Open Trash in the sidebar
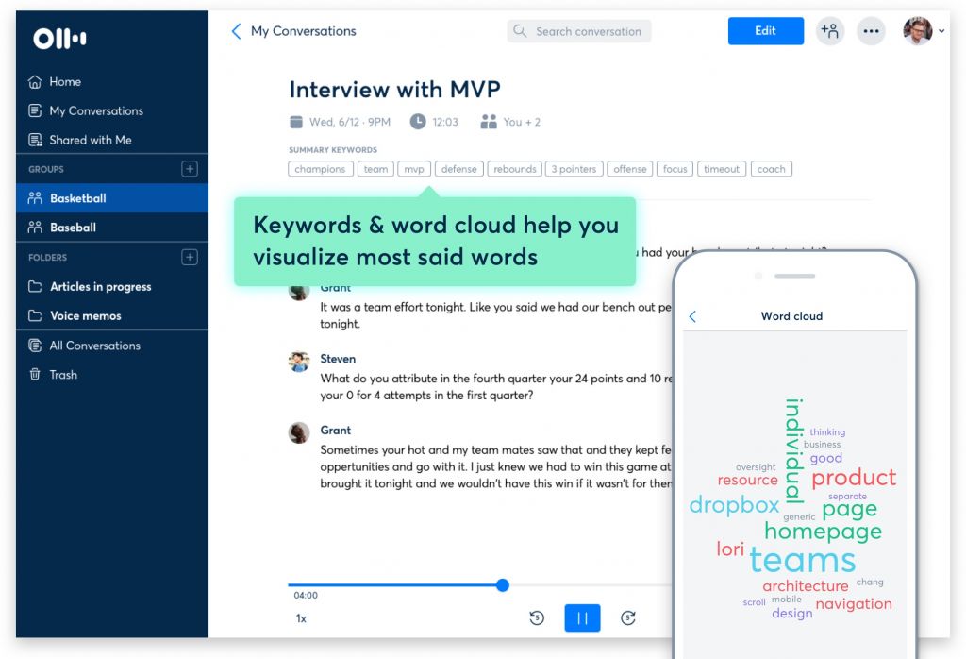The width and height of the screenshot is (966, 659). click(63, 375)
